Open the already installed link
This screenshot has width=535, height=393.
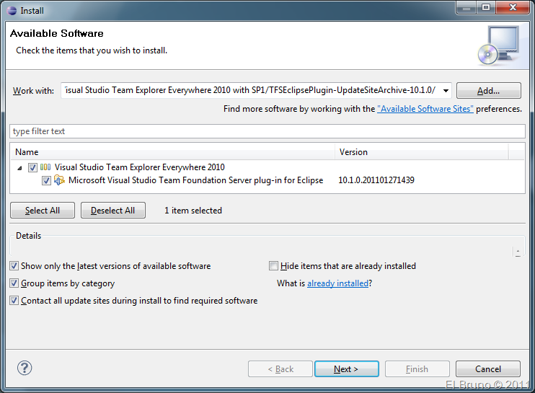pyautogui.click(x=337, y=283)
